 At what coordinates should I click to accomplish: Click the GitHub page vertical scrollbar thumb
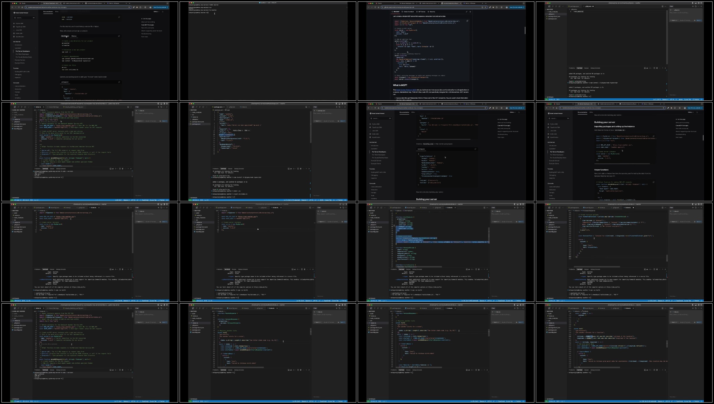[x=525, y=30]
